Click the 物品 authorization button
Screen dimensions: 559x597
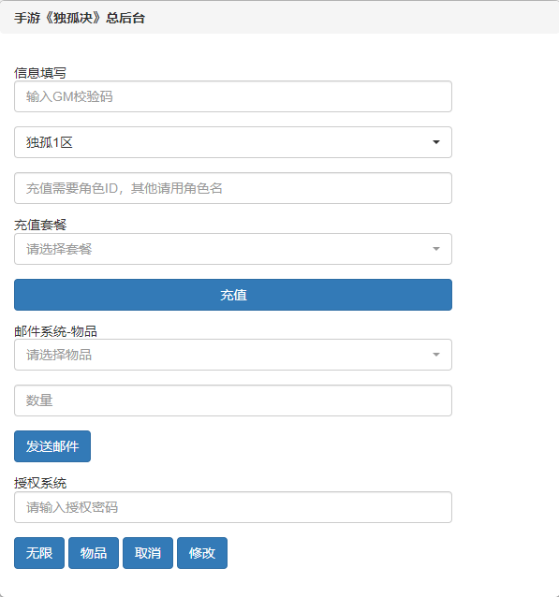coord(94,553)
